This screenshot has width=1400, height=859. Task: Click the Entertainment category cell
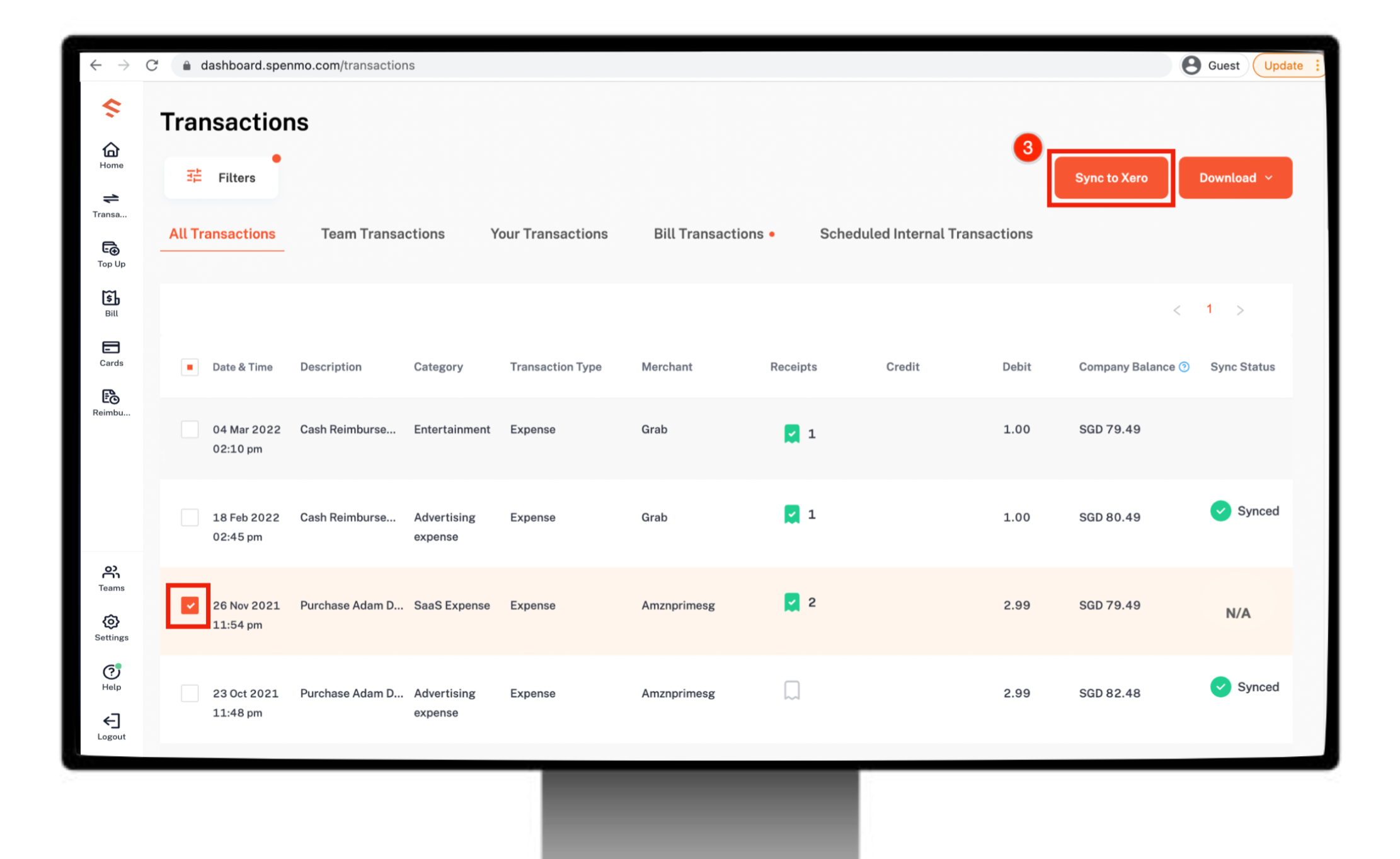pyautogui.click(x=452, y=429)
